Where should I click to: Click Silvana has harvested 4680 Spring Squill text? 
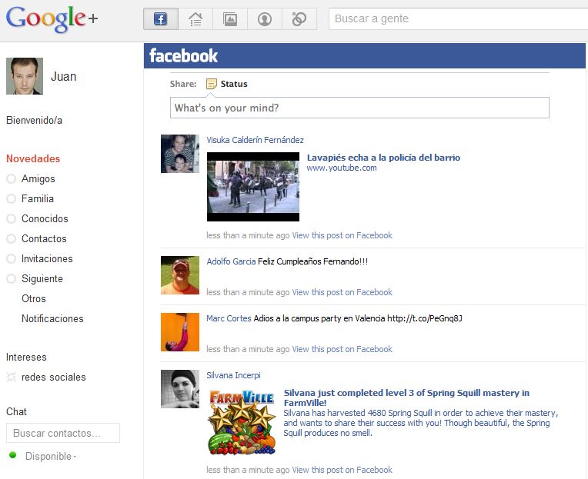421,423
